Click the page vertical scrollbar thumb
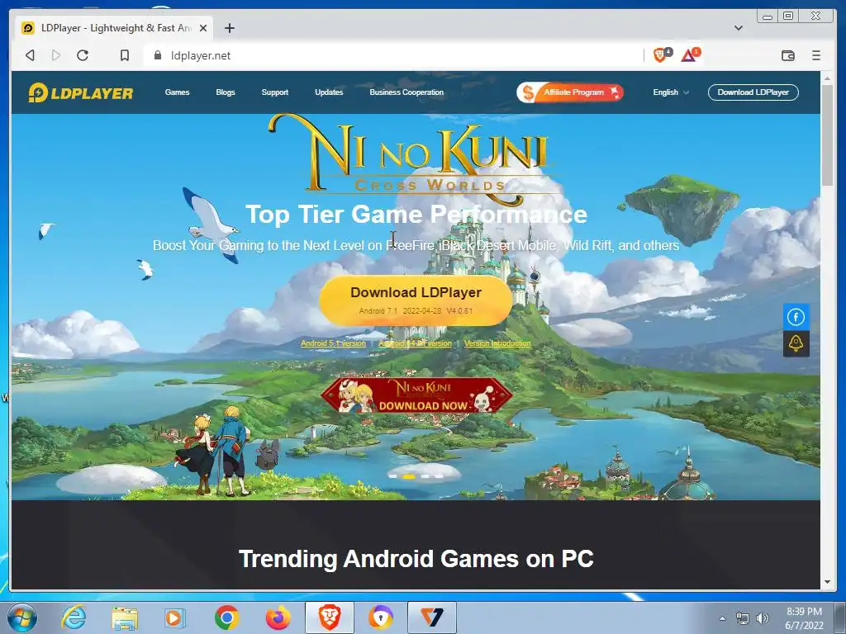The height and width of the screenshot is (634, 846). pos(827,135)
